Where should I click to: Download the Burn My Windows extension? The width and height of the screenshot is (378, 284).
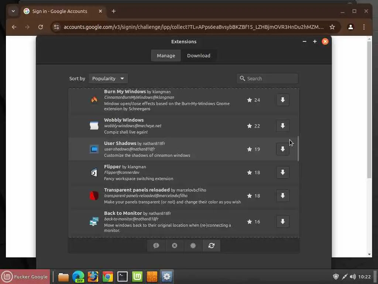tap(282, 100)
